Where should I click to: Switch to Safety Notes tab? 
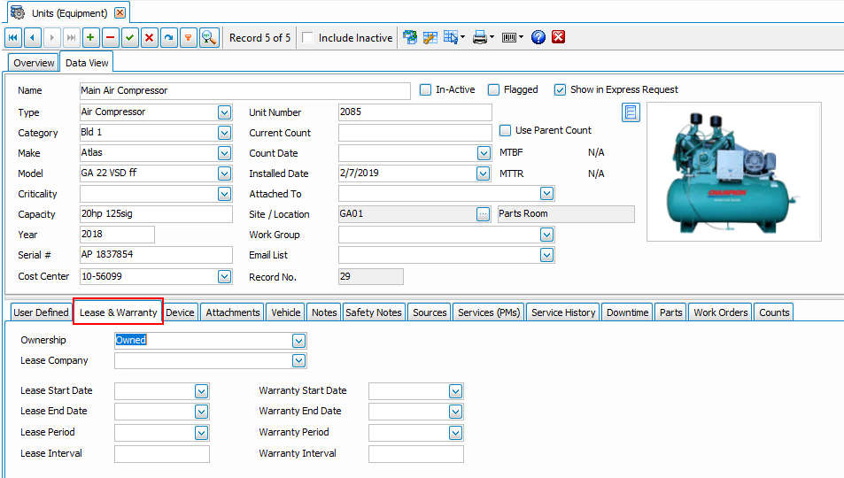click(x=374, y=312)
